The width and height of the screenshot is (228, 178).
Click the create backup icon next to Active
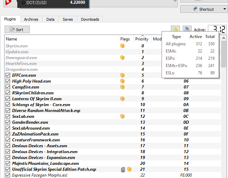click(187, 29)
